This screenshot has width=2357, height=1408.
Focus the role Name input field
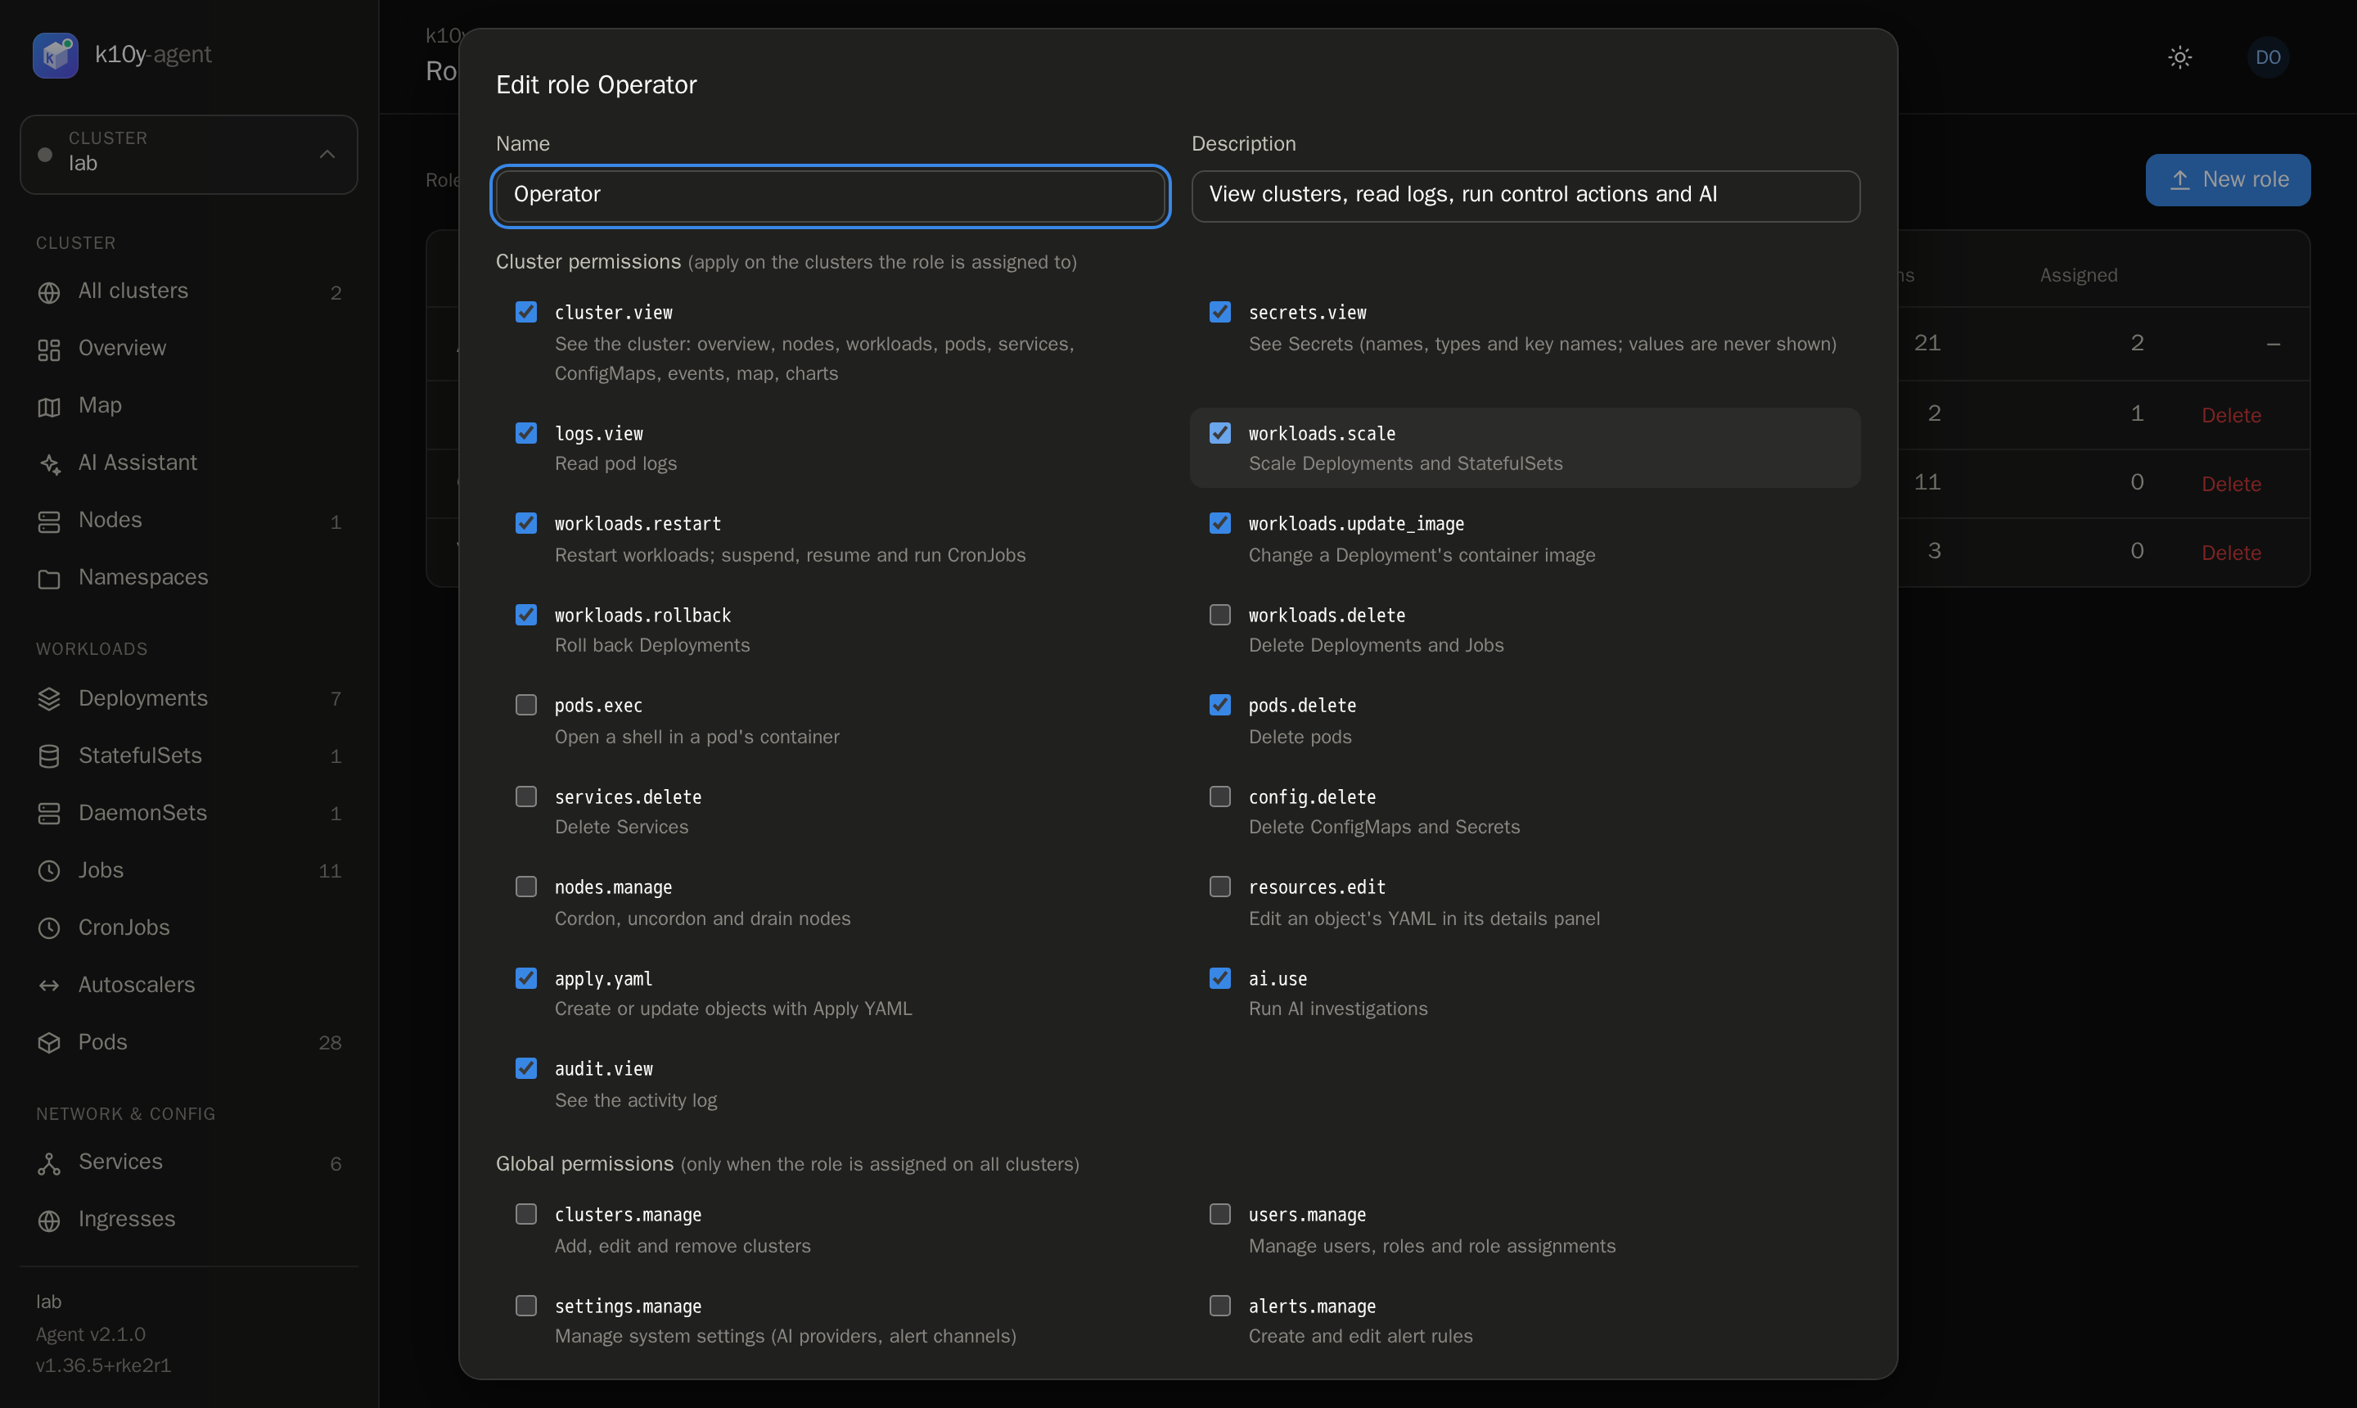830,196
